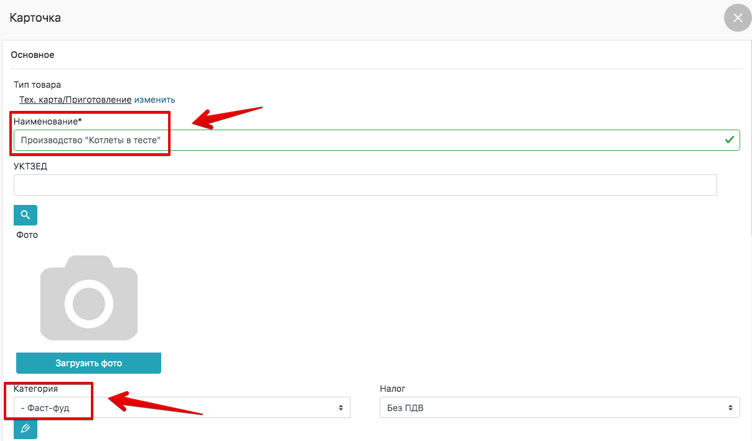
Task: Click the Карточка dialog title
Action: [35, 17]
